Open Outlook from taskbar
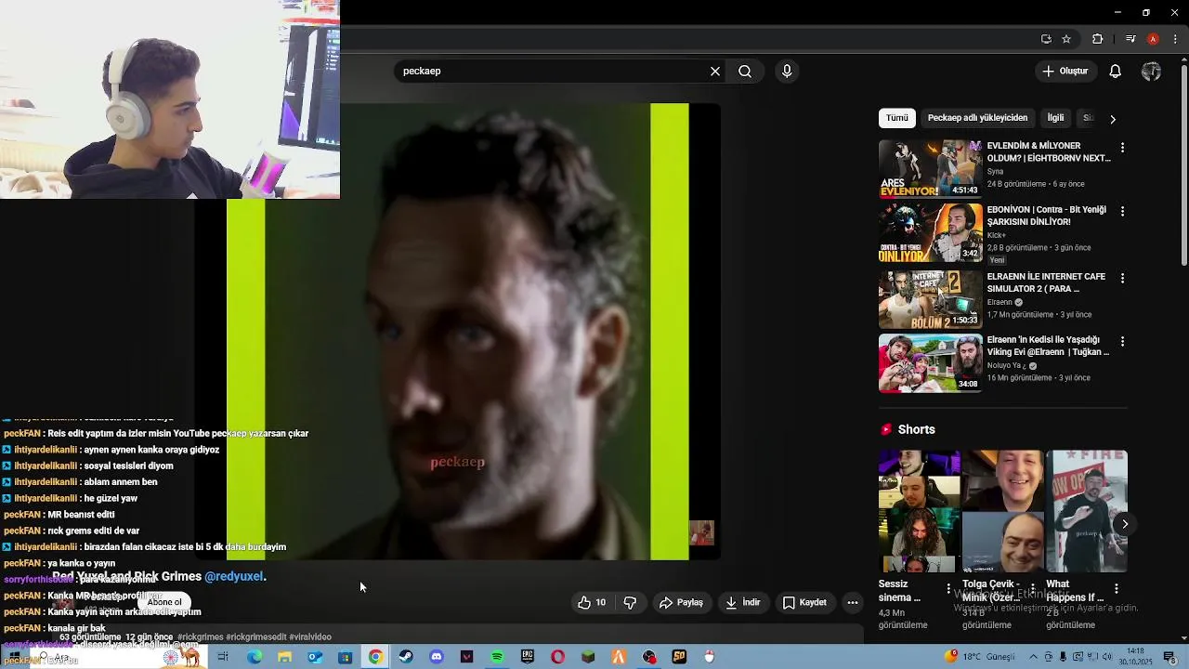 tap(315, 657)
